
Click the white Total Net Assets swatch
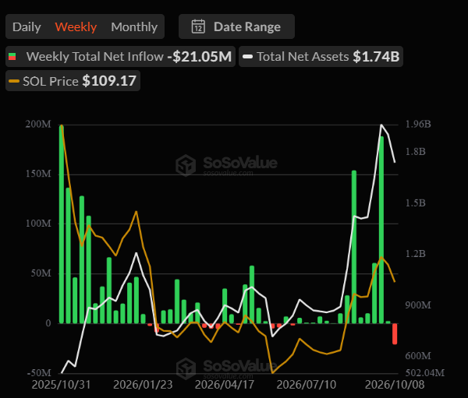[248, 57]
